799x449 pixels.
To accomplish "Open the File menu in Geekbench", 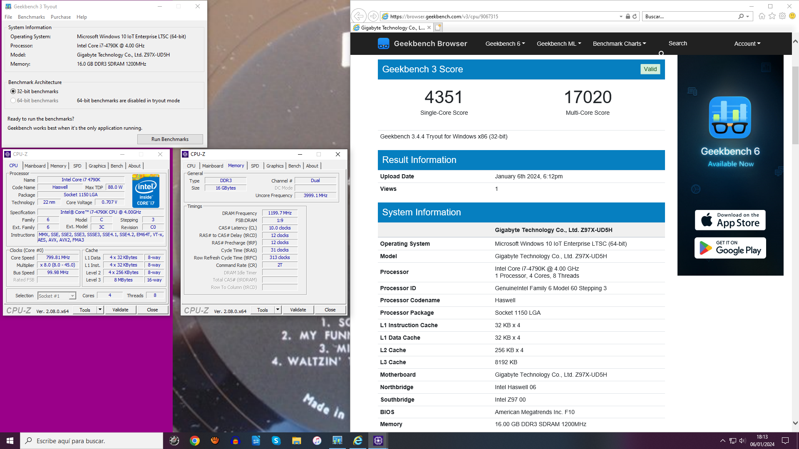I will pos(8,17).
